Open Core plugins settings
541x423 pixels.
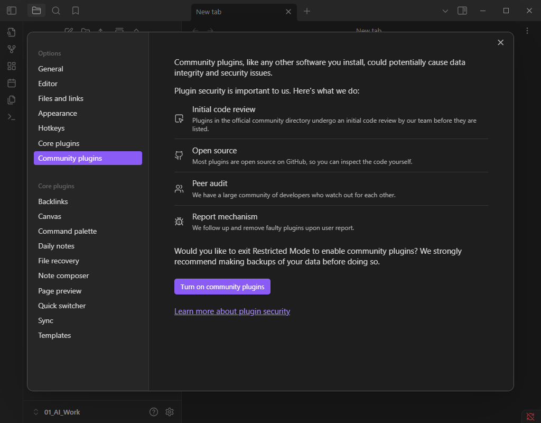[x=88, y=143]
